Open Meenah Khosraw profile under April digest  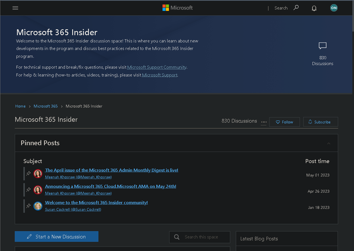click(x=78, y=177)
